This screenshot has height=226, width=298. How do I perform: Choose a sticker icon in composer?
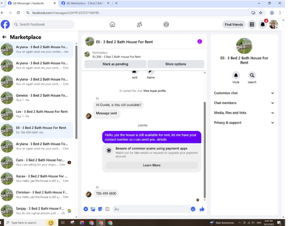(100, 209)
